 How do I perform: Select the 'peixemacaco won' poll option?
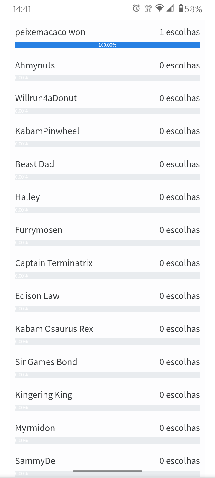coord(50,32)
